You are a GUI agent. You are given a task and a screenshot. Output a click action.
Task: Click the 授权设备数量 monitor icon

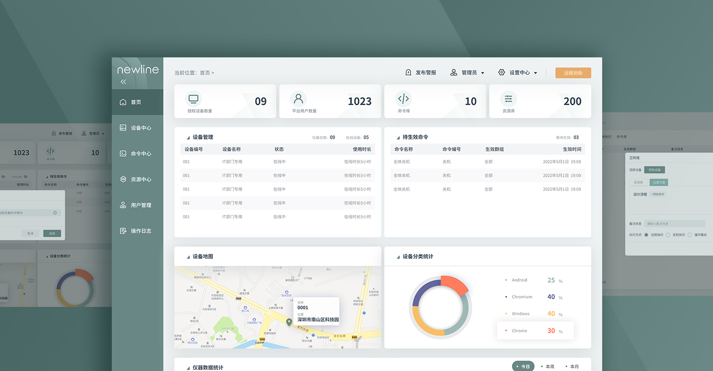pos(193,99)
